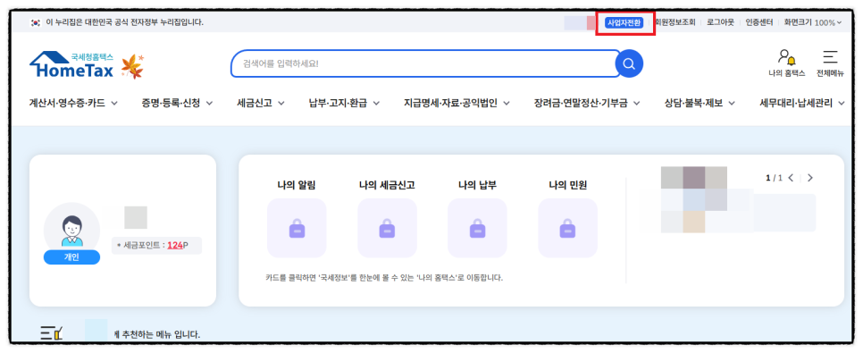Screen dimensions: 863x353
Task: Open 전체메뉴 hamburger icon
Action: click(x=830, y=56)
